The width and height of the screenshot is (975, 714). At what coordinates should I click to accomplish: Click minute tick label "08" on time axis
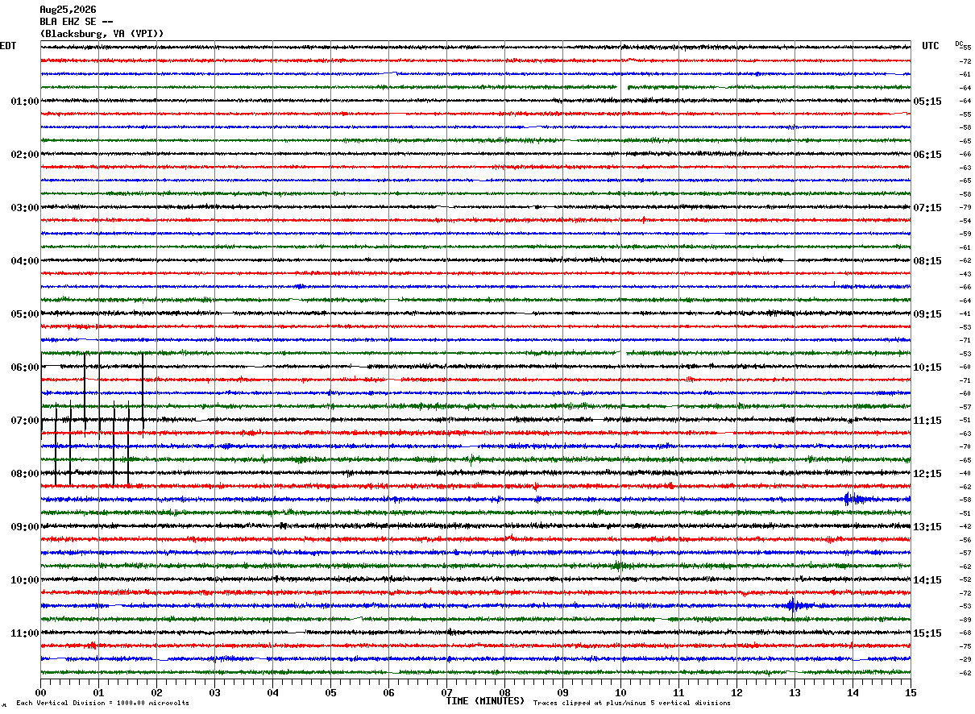coord(504,692)
